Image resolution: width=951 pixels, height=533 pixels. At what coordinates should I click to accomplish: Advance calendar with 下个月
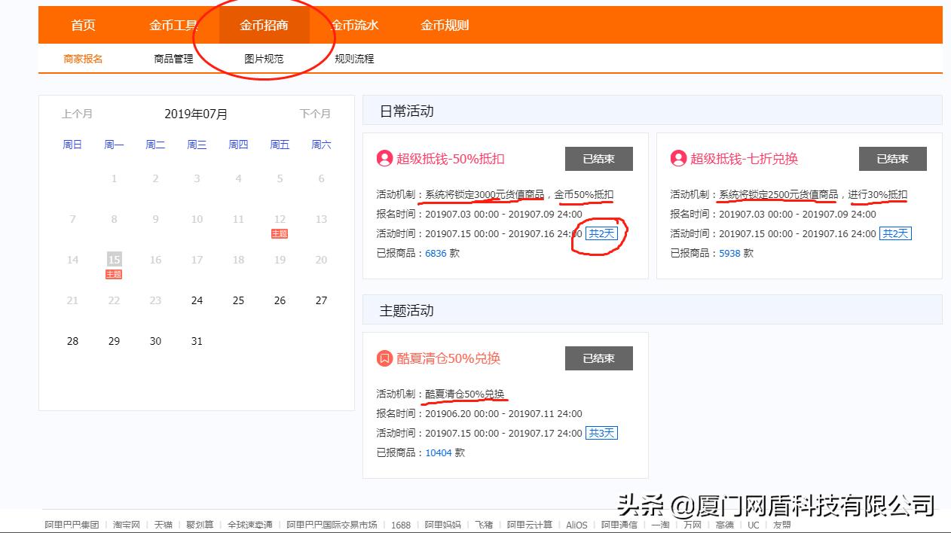(320, 114)
